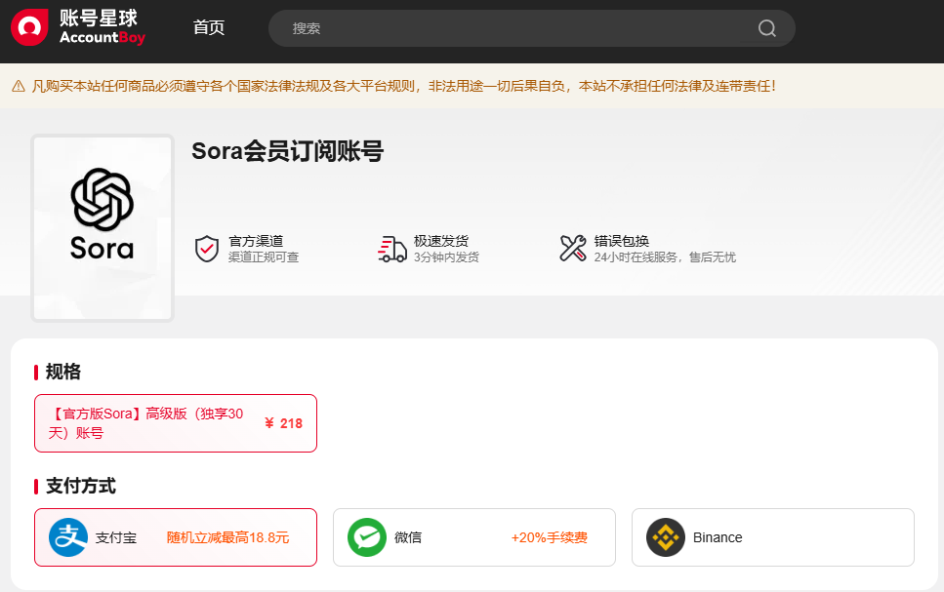This screenshot has height=592, width=944.
Task: Open the 首页 navigation item
Action: [208, 27]
